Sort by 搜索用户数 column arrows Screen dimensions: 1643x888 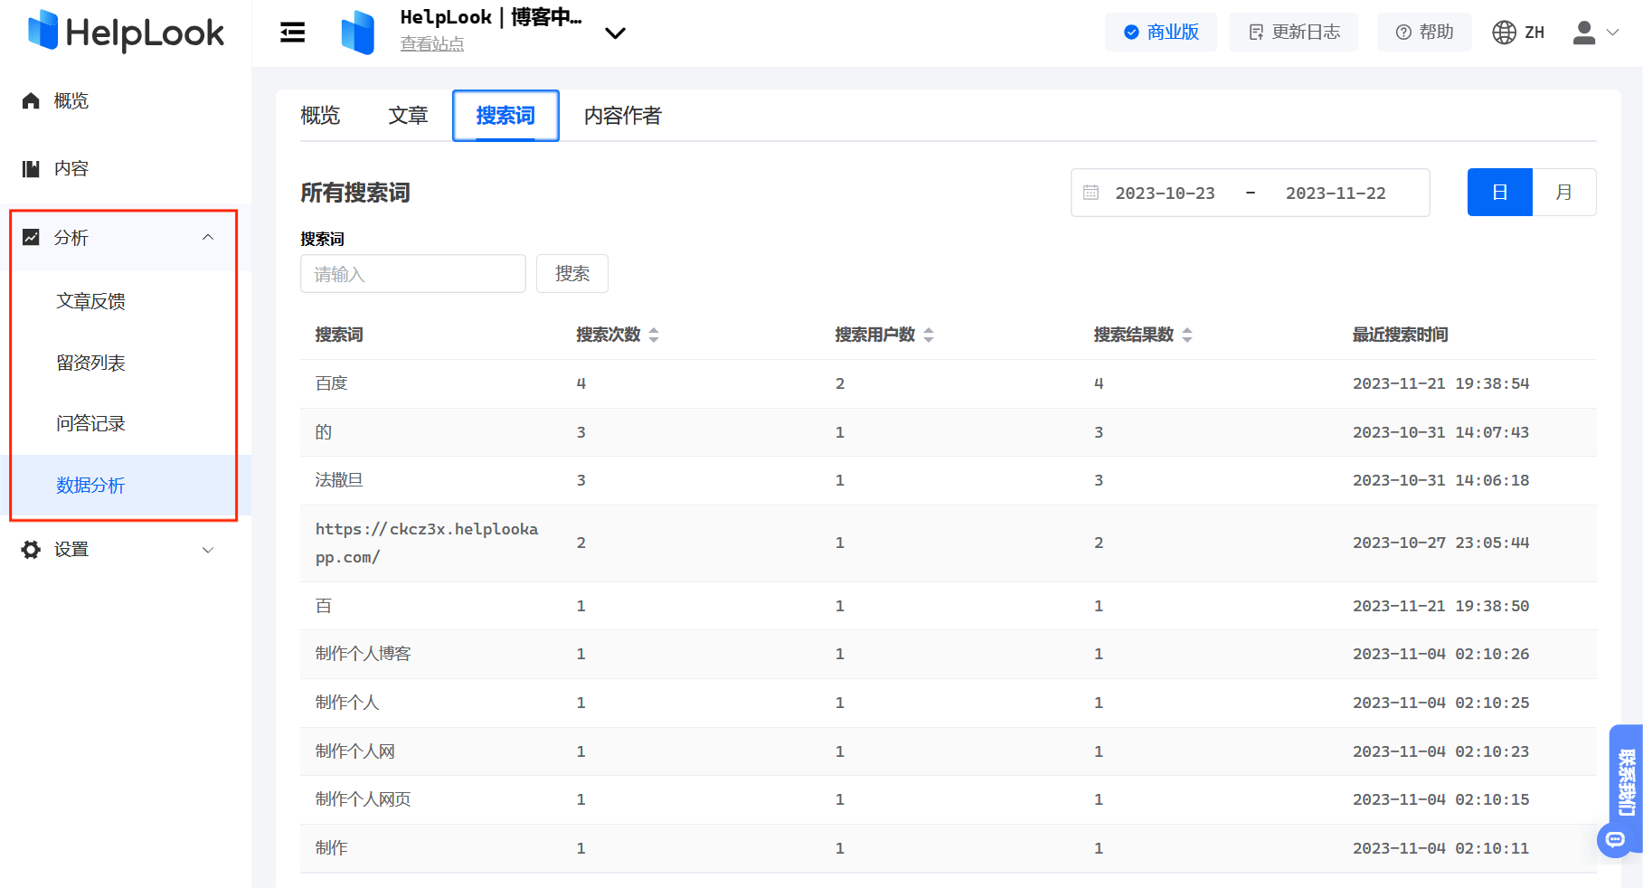tap(929, 335)
